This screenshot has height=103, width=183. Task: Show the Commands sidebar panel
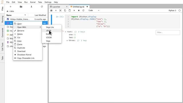pyautogui.click(x=2, y=33)
